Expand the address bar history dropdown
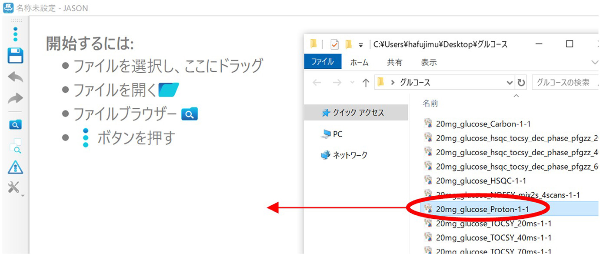This screenshot has width=600, height=254. (510, 82)
